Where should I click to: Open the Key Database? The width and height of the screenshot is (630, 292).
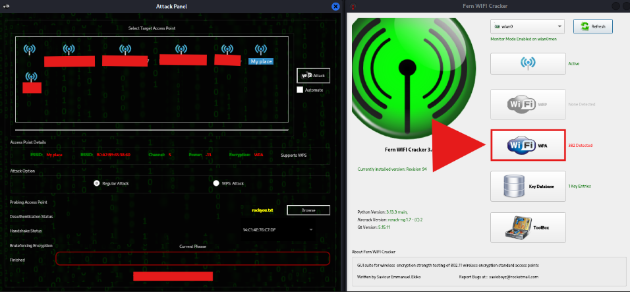(x=528, y=186)
